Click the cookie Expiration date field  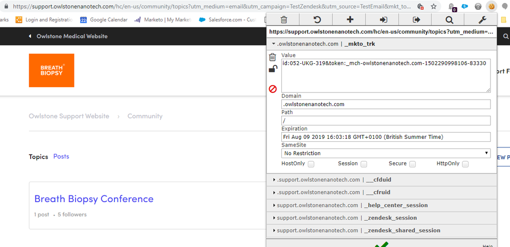point(385,137)
